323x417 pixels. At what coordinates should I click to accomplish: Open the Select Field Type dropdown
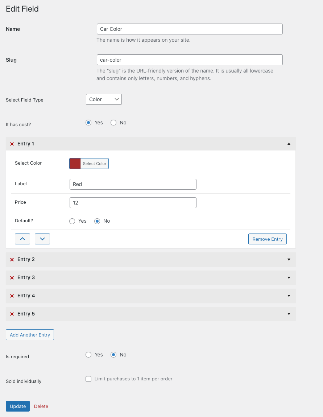click(104, 99)
